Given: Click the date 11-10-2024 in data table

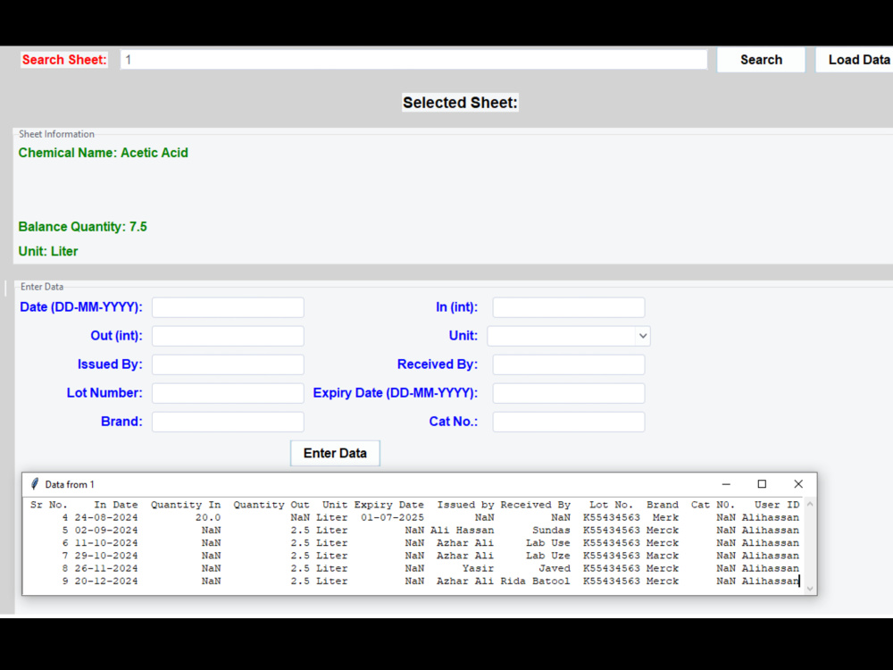Looking at the screenshot, I should click(x=106, y=543).
